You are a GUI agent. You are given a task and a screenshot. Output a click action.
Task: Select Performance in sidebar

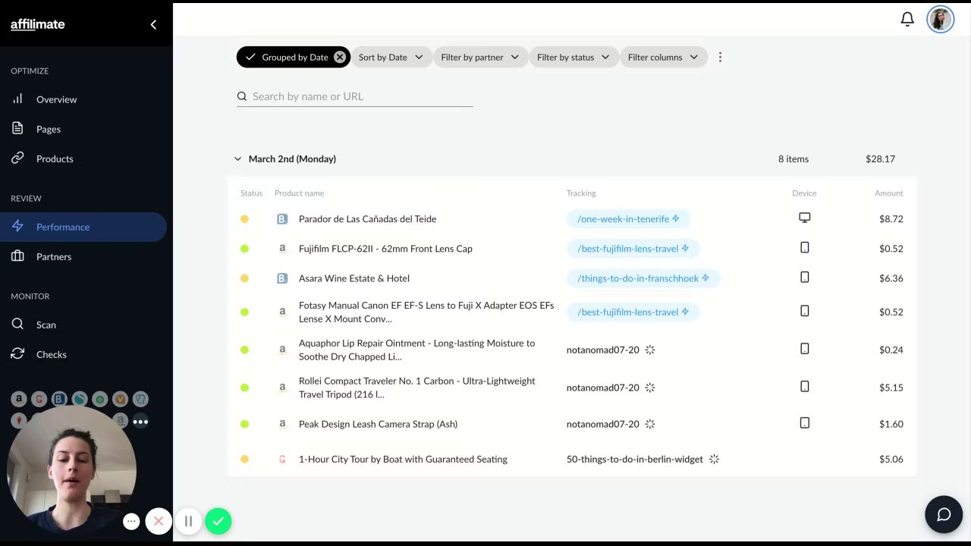[x=83, y=227]
